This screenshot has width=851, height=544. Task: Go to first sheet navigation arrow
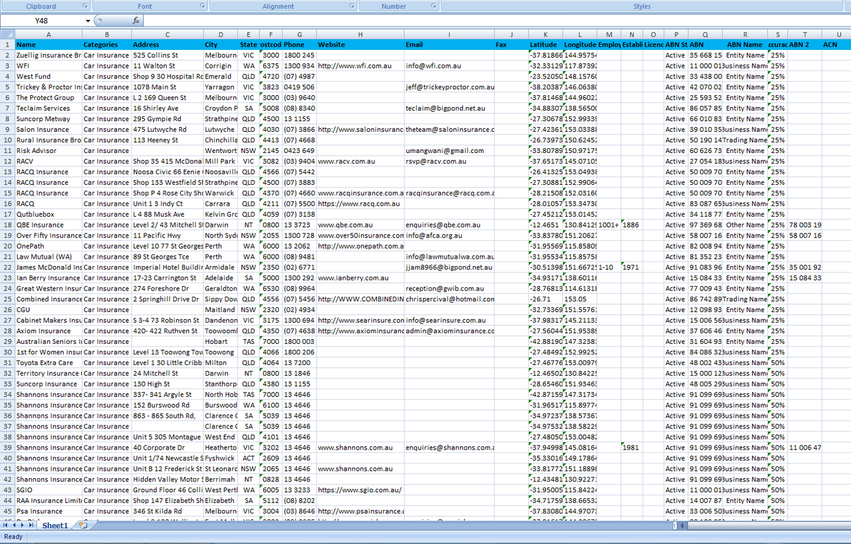click(x=6, y=525)
